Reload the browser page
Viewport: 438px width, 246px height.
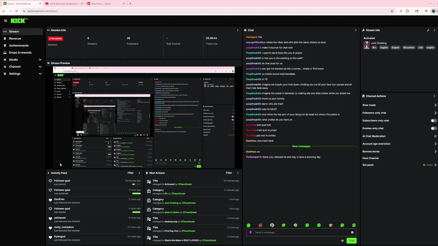pos(16,11)
